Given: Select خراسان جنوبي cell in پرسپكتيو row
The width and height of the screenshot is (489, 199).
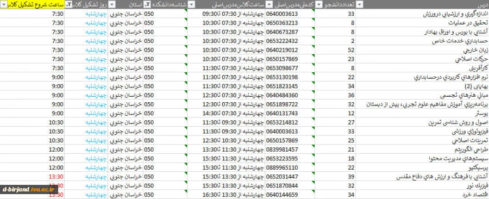Looking at the screenshot, I should click(126, 167).
